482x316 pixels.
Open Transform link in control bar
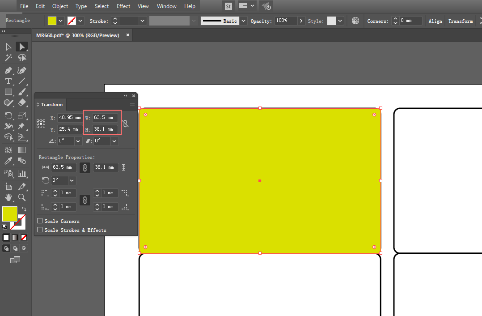[x=461, y=21]
